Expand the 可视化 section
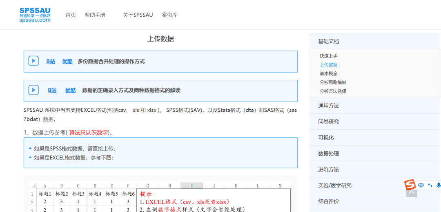Screen dimensions: 441x212 tap(374, 137)
